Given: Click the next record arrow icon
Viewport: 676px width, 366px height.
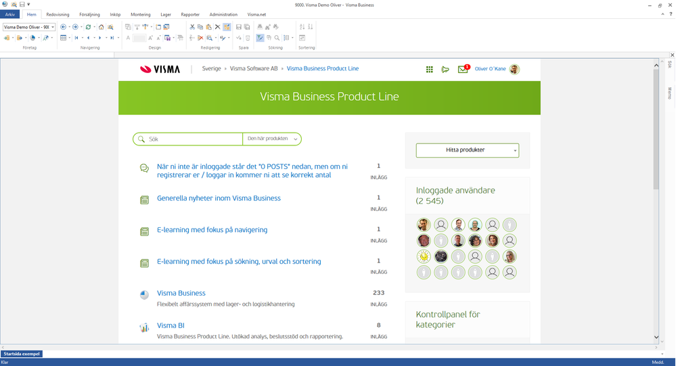Looking at the screenshot, I should point(99,38).
